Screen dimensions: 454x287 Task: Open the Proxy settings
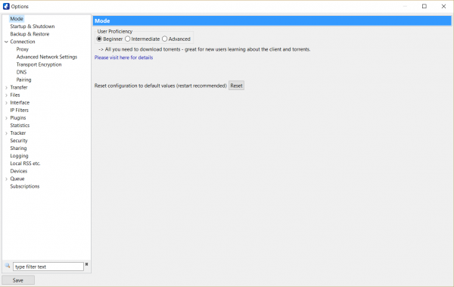pyautogui.click(x=22, y=49)
